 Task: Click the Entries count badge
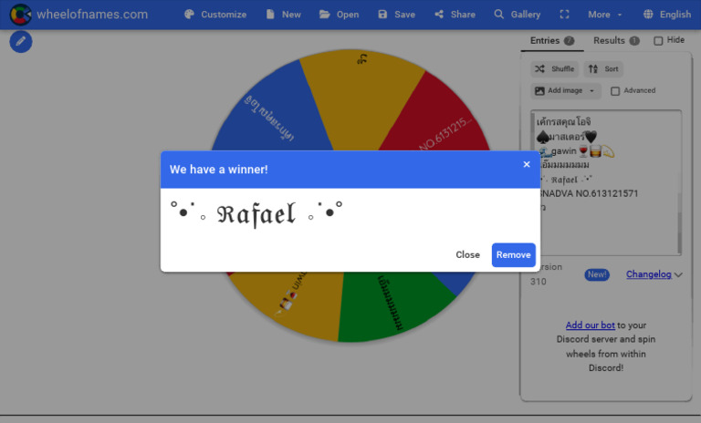570,41
